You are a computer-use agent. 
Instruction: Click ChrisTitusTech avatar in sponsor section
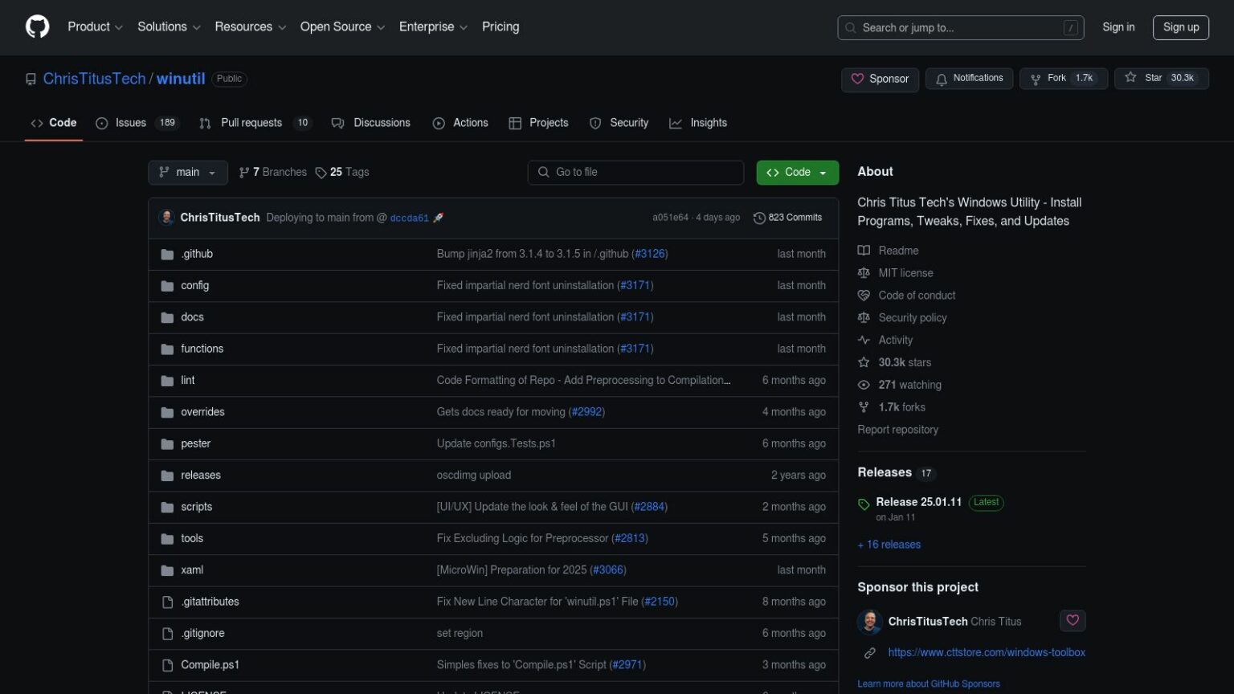pyautogui.click(x=869, y=622)
